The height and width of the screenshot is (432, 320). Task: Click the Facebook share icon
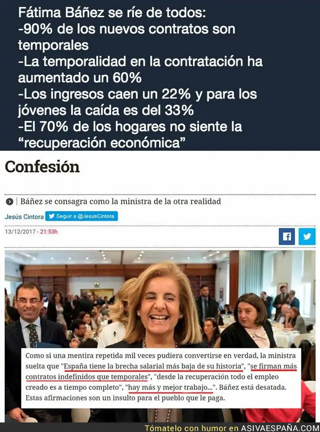[x=287, y=237]
